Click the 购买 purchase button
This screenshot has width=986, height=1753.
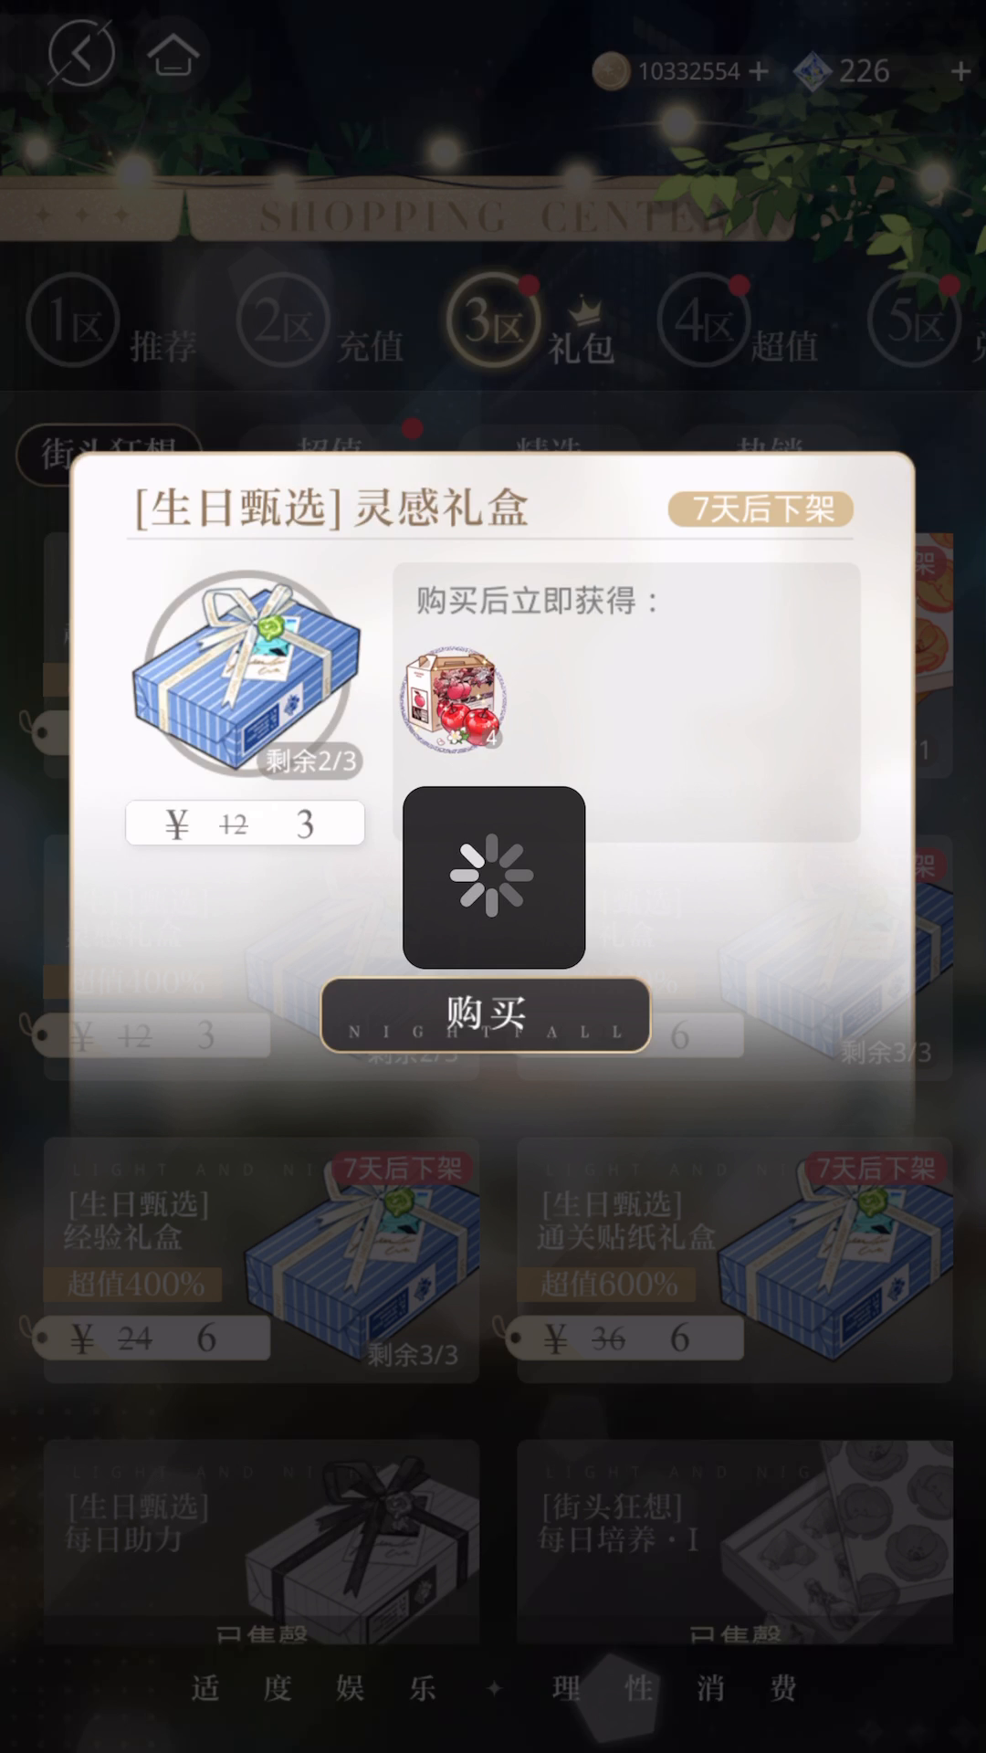(x=485, y=1014)
